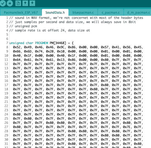Viewport: 151px width, 148px height.
Task: Select the SoundData.h tab
Action: coord(55,12)
